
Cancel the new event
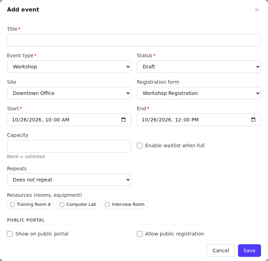(221, 251)
